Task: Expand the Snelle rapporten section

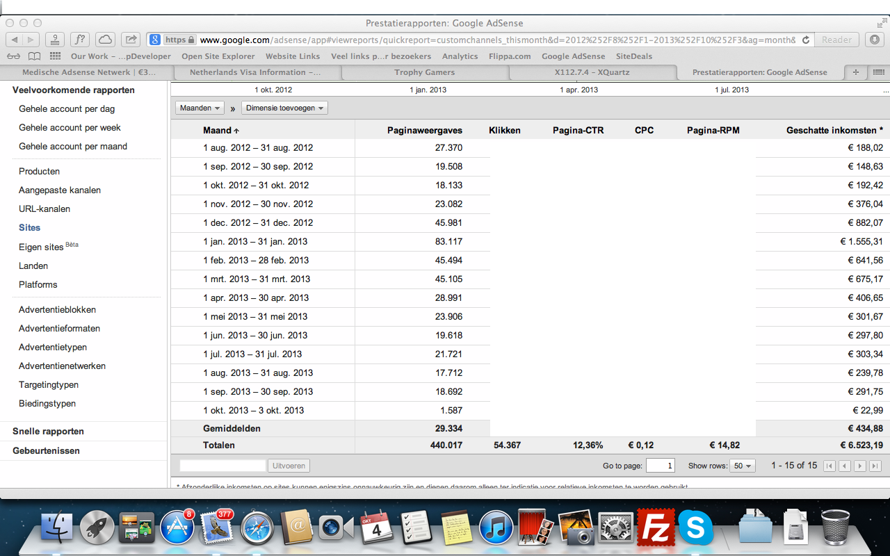Action: tap(48, 431)
